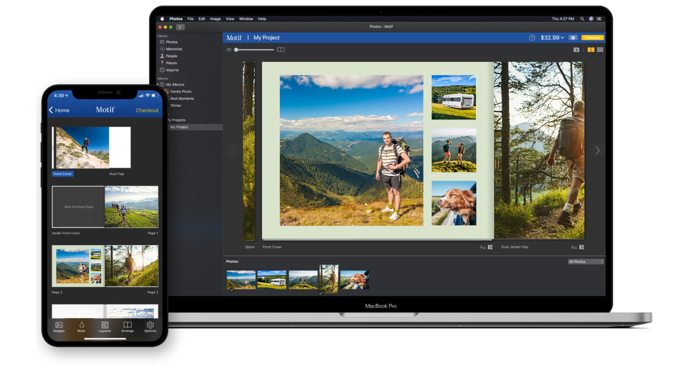Tap the Page 3 forest thumbnail on phone
The image size is (691, 368).
[x=132, y=266]
